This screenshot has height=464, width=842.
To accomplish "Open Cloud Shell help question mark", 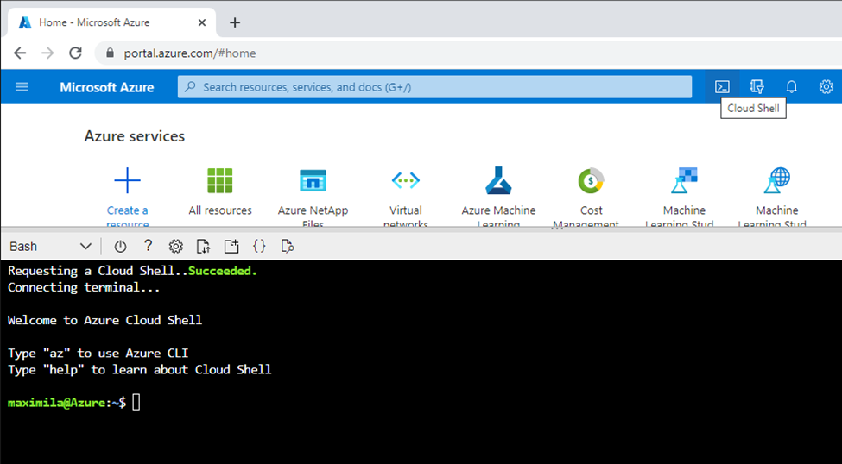I will [149, 246].
